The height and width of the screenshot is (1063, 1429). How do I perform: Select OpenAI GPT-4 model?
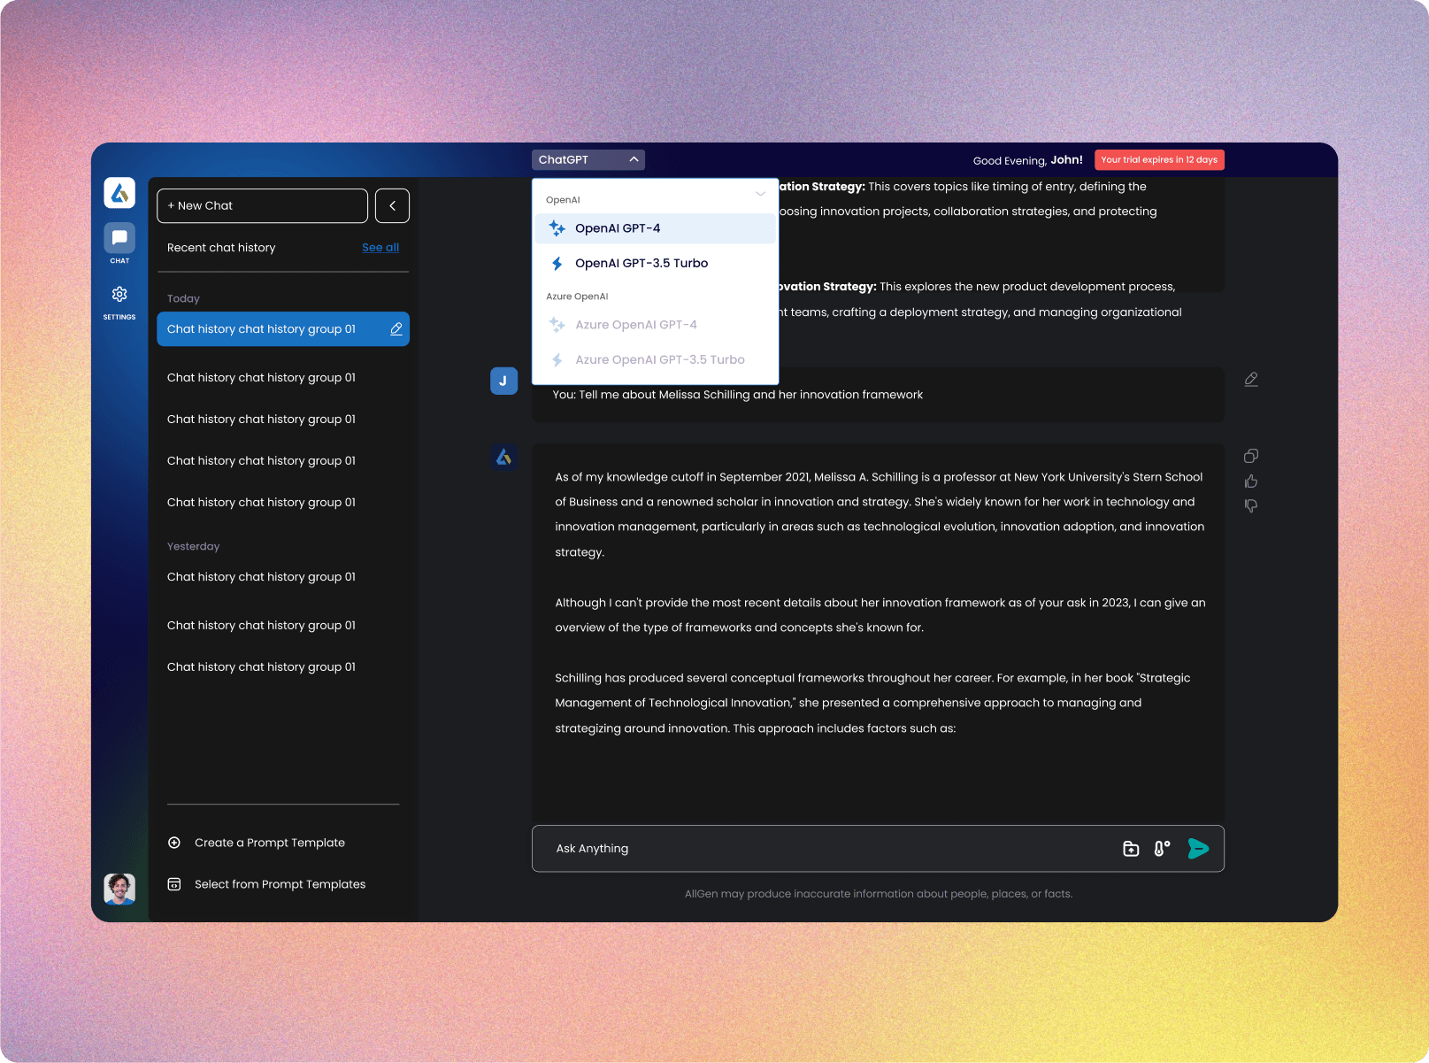[x=655, y=228]
